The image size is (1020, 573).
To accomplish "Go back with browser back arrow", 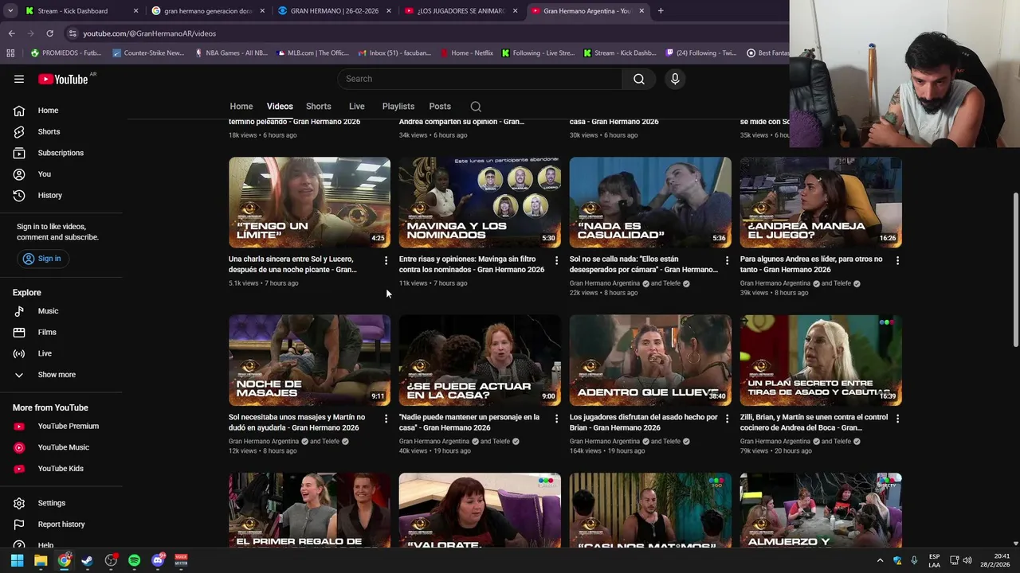I will coord(12,33).
